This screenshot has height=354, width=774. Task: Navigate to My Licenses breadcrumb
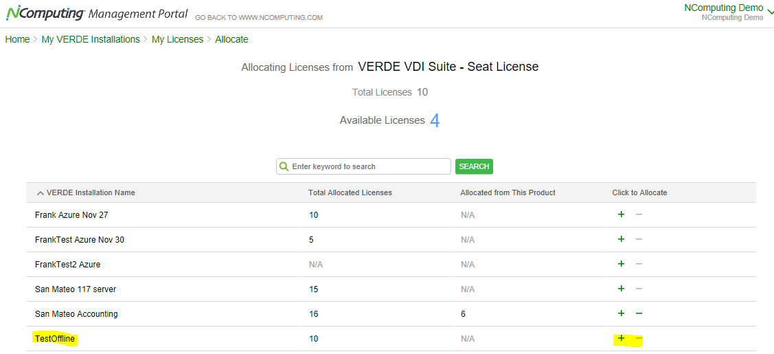click(x=177, y=39)
